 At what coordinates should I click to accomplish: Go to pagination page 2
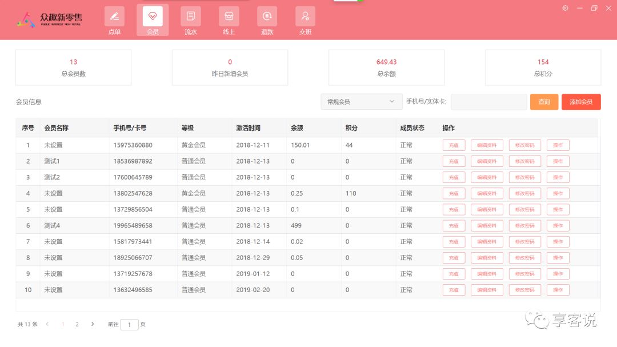[x=77, y=324]
